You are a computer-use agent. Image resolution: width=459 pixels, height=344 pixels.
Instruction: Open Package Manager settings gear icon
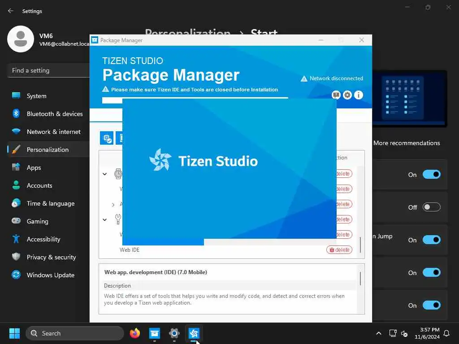(x=347, y=95)
